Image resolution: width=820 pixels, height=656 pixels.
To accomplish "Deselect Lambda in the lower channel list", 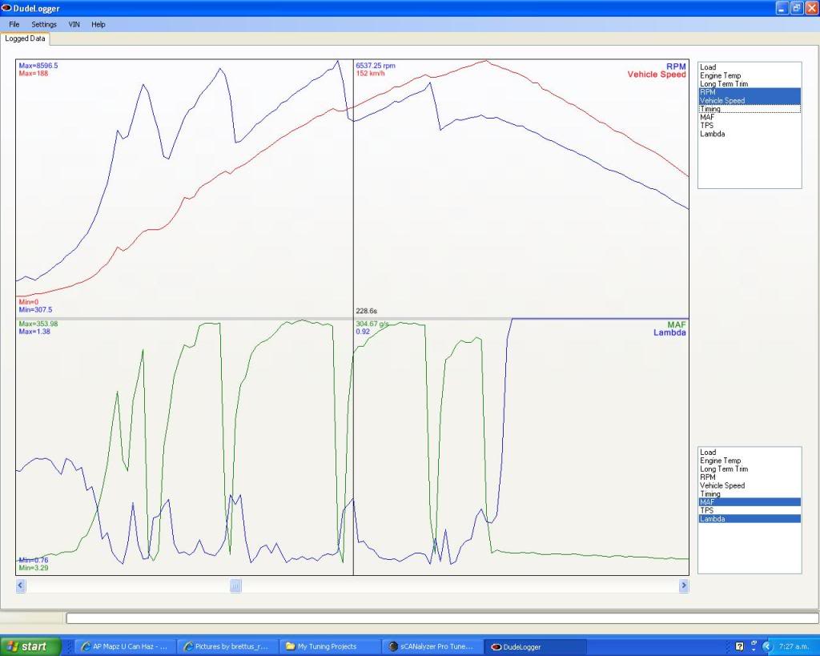I will 749,519.
